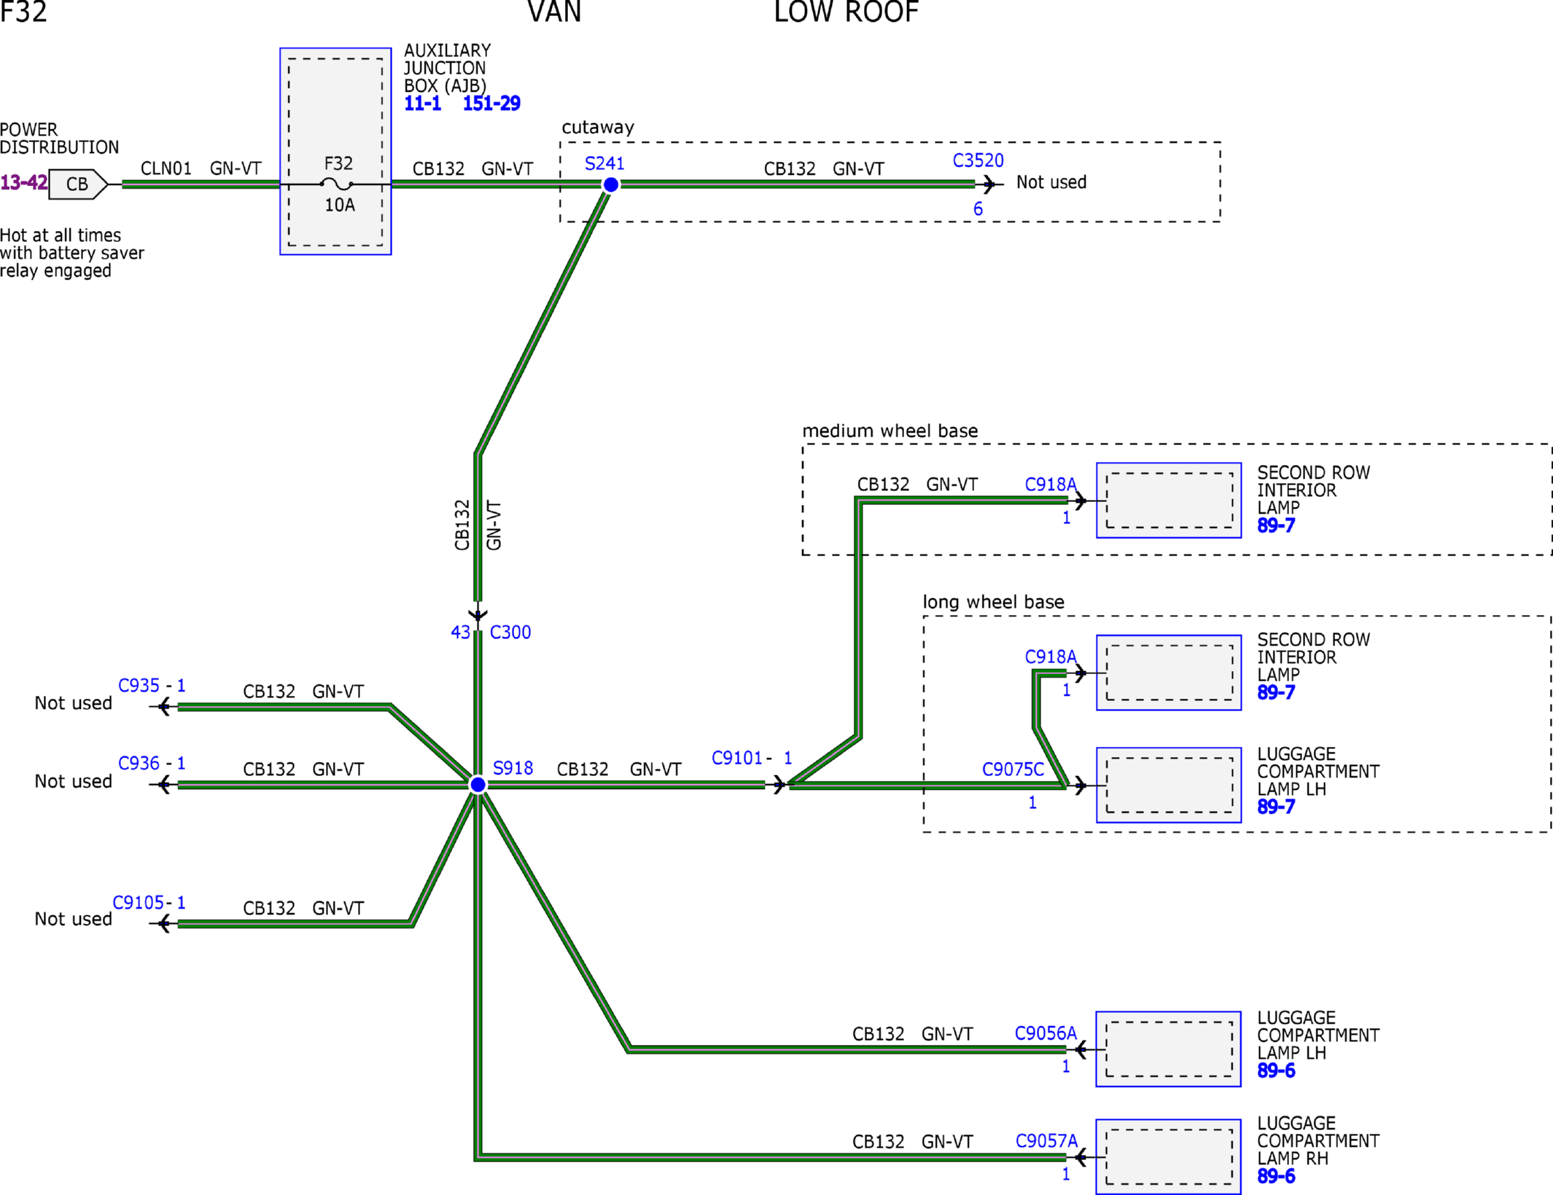Select the long wheelbase Second Row Interior Lamp box
Screen dimensions: 1553x1195
pos(1169,673)
